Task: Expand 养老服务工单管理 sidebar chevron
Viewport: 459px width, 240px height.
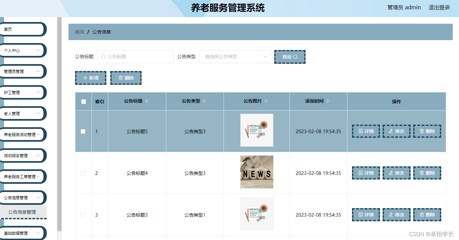Action: click(x=38, y=177)
